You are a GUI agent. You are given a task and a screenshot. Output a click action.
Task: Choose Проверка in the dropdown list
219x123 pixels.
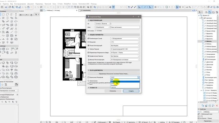click(x=125, y=85)
